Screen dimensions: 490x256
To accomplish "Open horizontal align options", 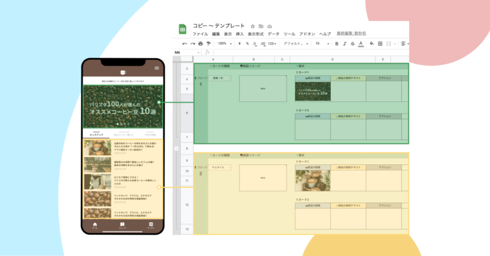I will click(404, 43).
